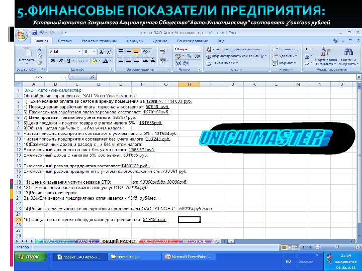This screenshot has height=271, width=362.
Task: Apply the yellow fill color bucket
Action: [x=94, y=61]
